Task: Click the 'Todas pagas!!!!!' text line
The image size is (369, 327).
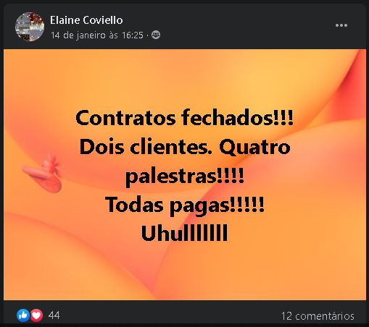Action: (185, 205)
